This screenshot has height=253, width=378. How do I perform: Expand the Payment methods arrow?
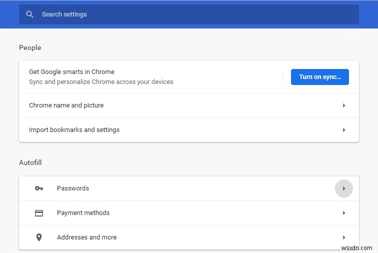tap(344, 213)
